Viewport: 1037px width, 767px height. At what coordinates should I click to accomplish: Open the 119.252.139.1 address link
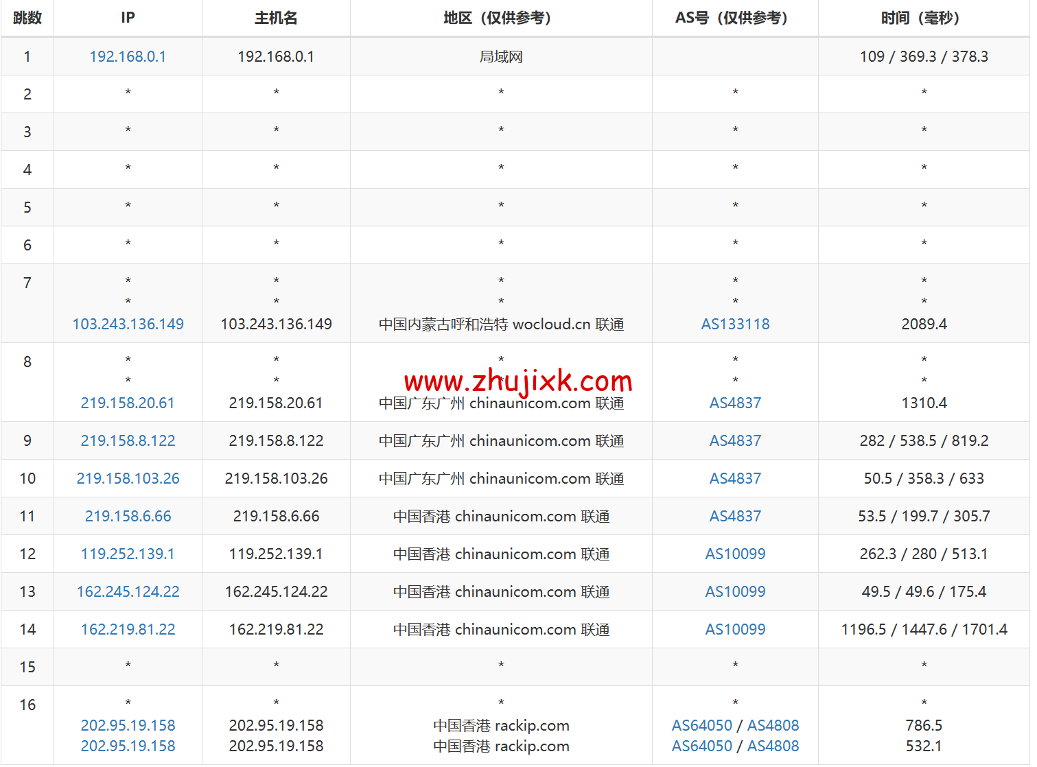click(x=127, y=554)
